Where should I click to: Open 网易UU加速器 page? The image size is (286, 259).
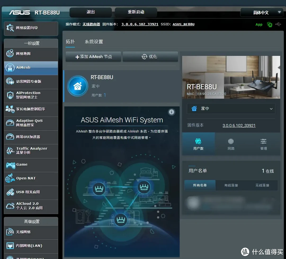[31, 137]
